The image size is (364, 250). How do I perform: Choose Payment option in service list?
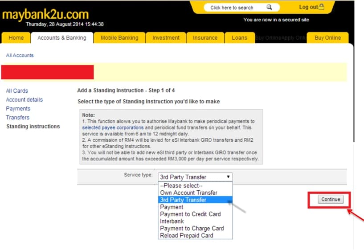point(195,207)
